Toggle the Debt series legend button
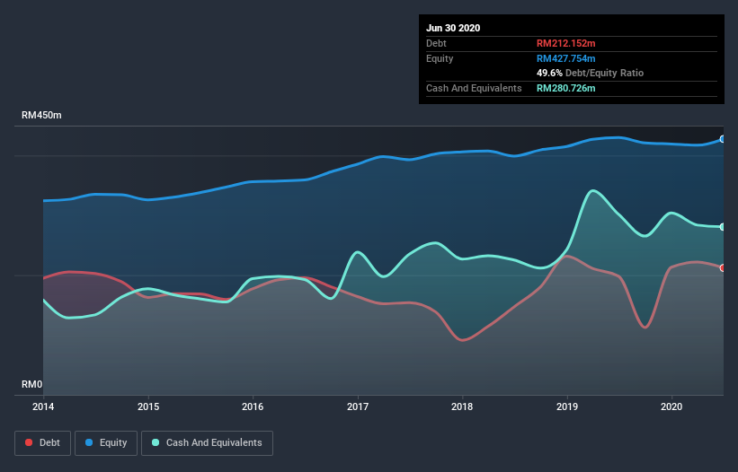 (42, 443)
